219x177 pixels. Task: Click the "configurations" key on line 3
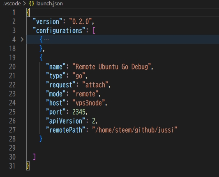59,30
